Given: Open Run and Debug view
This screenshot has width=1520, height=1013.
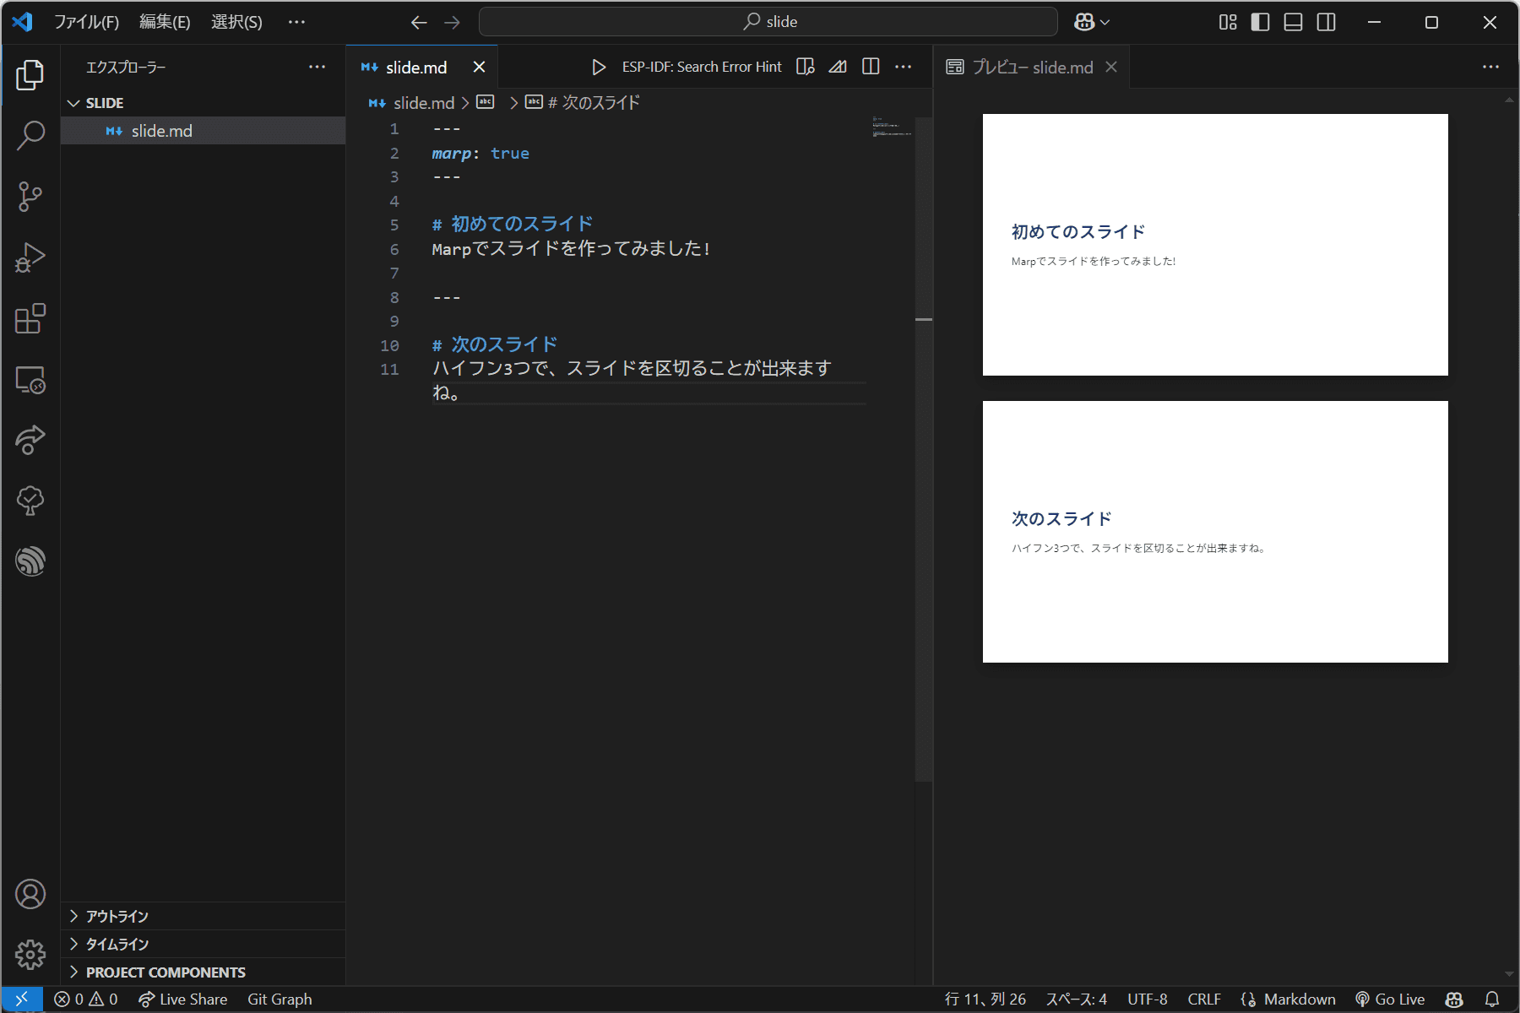Looking at the screenshot, I should [x=30, y=258].
